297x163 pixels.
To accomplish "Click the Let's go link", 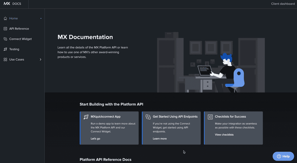I will [96, 139].
